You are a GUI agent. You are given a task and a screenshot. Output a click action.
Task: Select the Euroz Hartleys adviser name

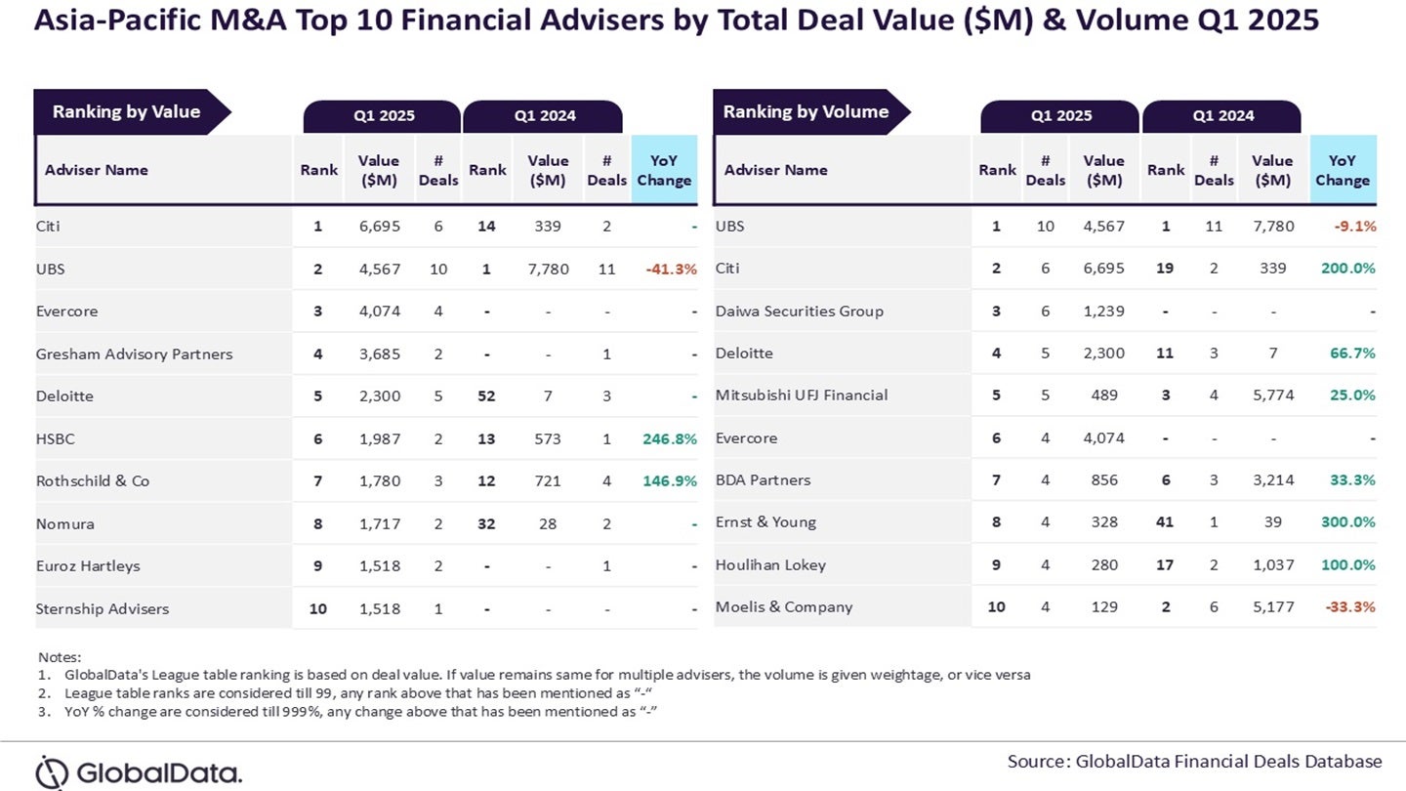88,565
